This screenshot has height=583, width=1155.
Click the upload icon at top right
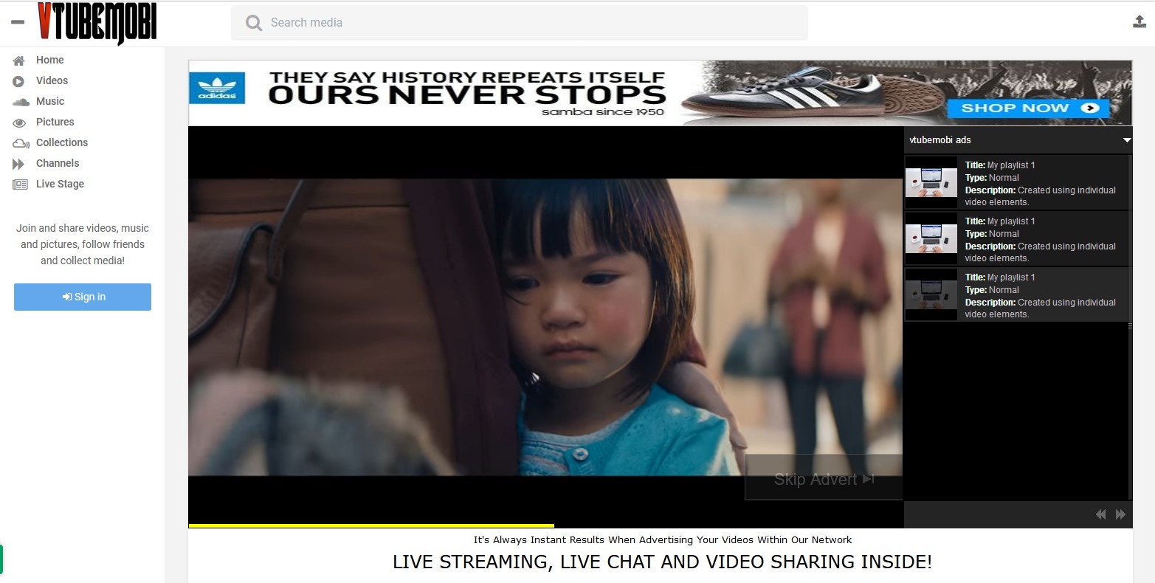pyautogui.click(x=1140, y=22)
